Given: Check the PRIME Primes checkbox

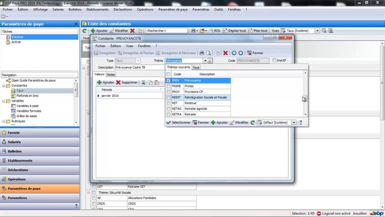Looking at the screenshot, I should (168, 86).
